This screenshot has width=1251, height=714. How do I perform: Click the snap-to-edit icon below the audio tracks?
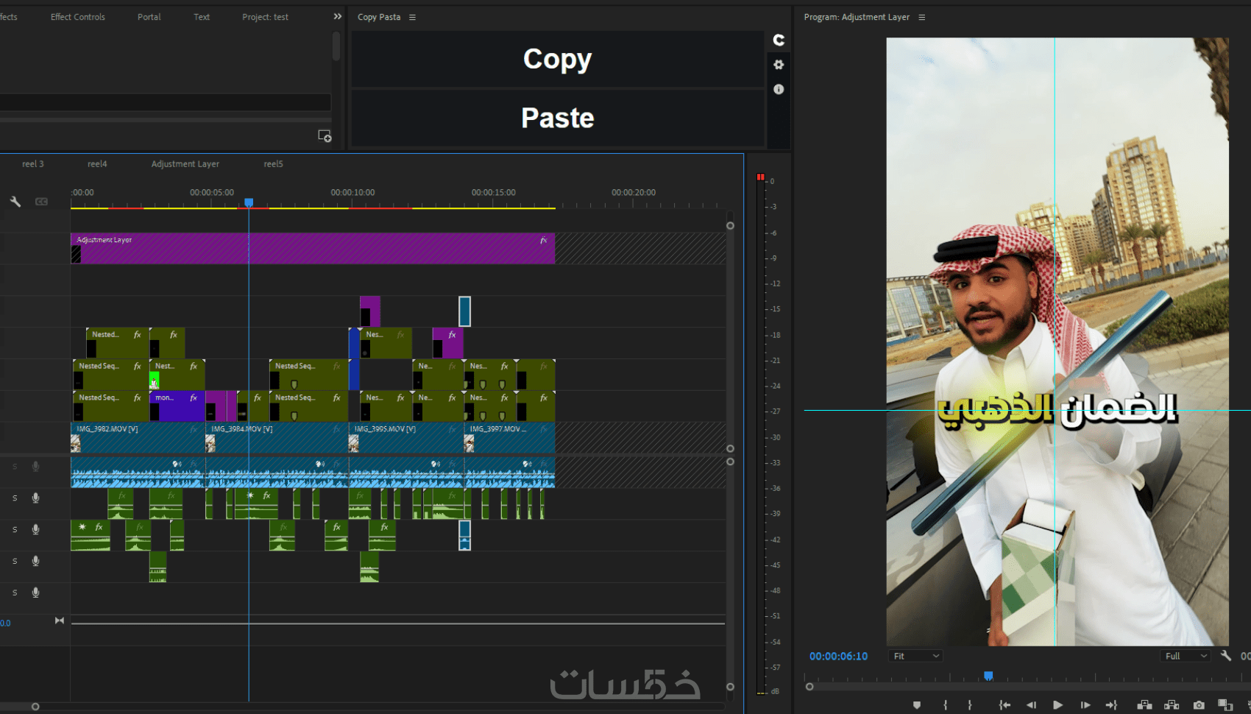tap(60, 621)
